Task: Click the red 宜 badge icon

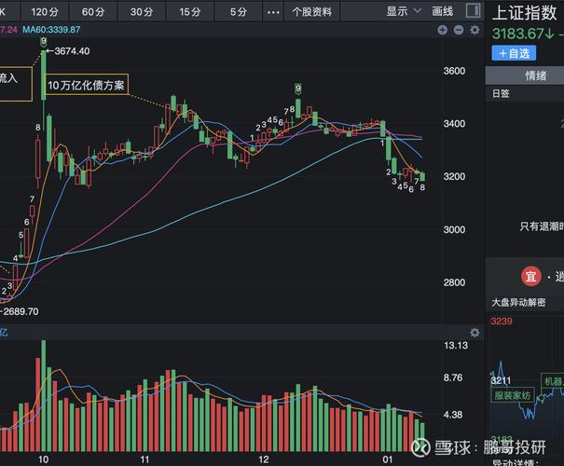Action: [531, 277]
